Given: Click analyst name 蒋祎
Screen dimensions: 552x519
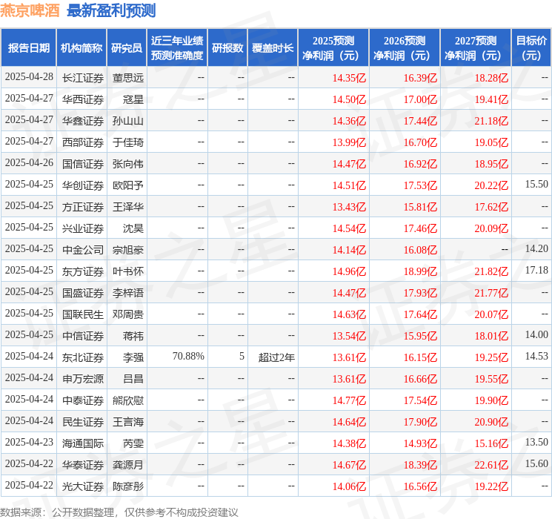Looking at the screenshot, I should pyautogui.click(x=133, y=336).
